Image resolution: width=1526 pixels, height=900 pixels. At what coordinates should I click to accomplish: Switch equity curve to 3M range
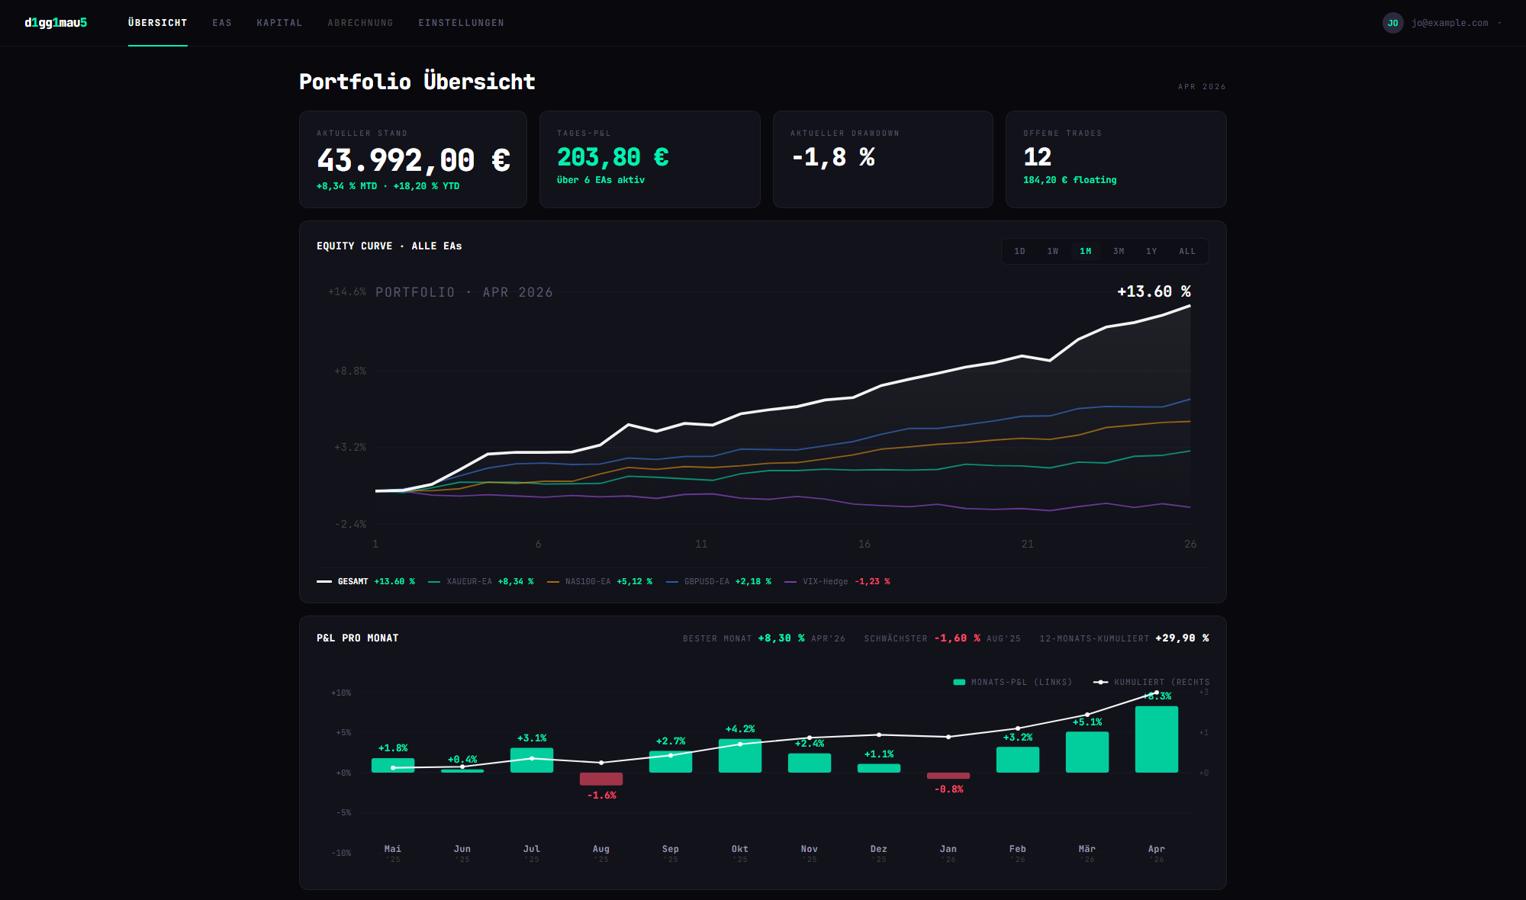point(1119,251)
